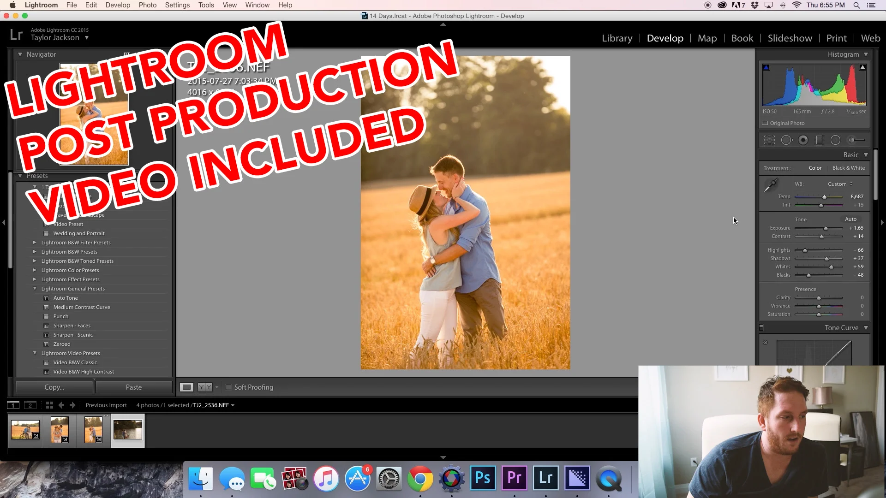Open the WB Custom dropdown
886x498 pixels.
pos(840,184)
